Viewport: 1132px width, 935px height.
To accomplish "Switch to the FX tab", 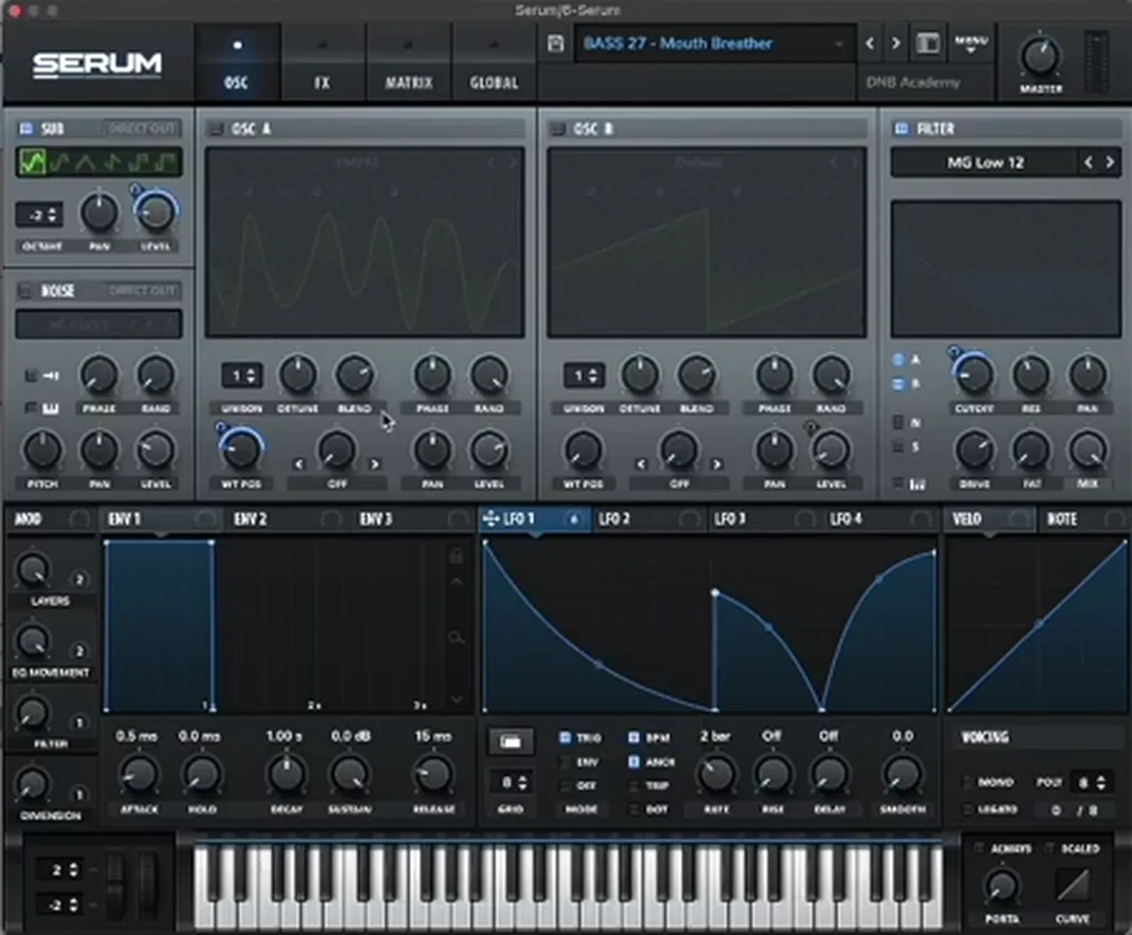I will pyautogui.click(x=322, y=62).
